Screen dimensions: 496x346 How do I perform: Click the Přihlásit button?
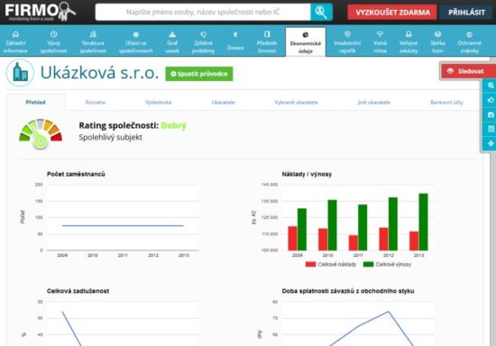click(x=466, y=13)
